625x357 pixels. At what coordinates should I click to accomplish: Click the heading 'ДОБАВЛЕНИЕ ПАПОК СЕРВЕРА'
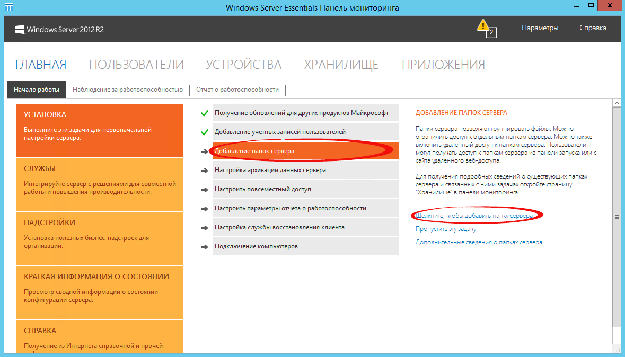[x=461, y=113]
